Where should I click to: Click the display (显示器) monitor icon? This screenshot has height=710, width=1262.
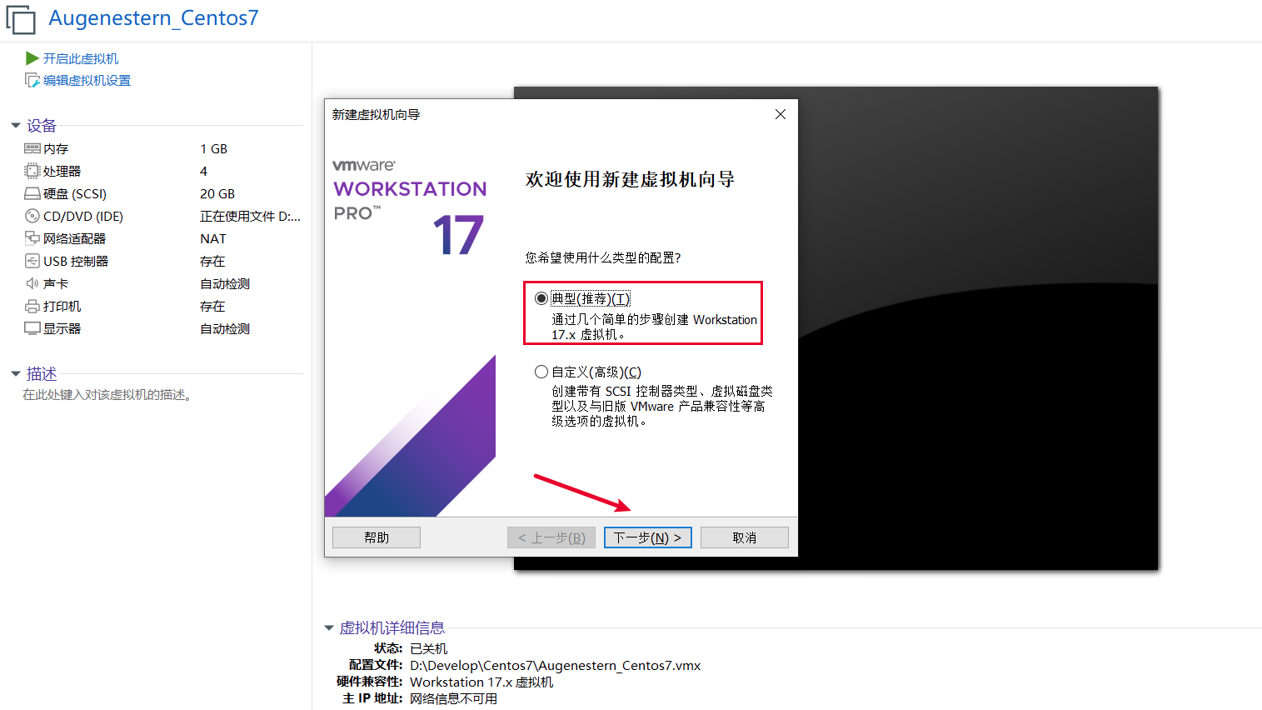point(32,328)
